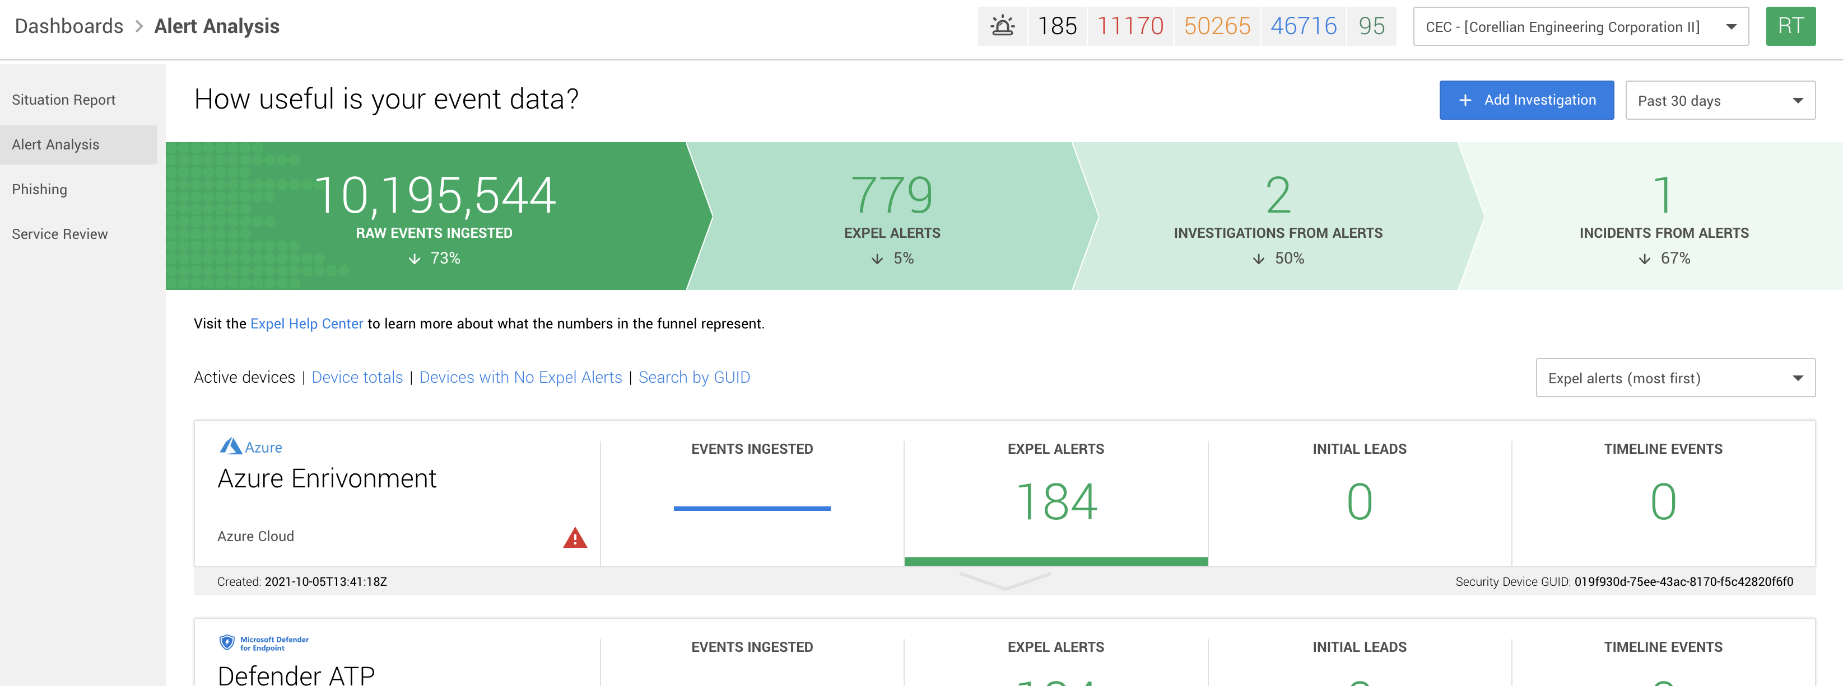The width and height of the screenshot is (1843, 686).
Task: Click the 185 alert count in header
Action: point(1057,26)
